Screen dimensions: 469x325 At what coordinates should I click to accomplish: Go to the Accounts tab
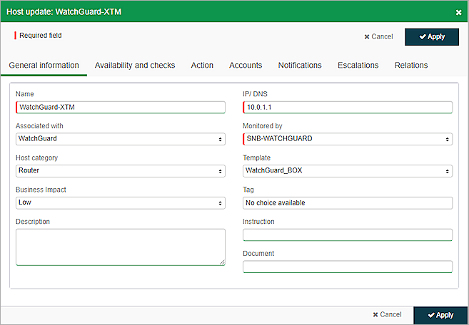pos(246,65)
